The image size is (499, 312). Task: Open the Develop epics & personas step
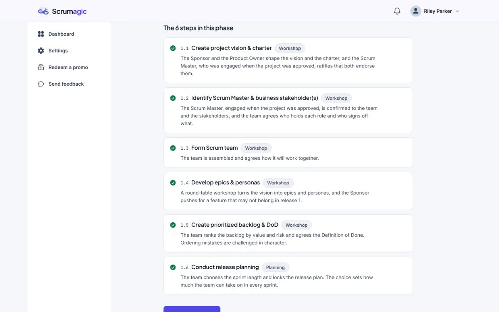tap(225, 182)
